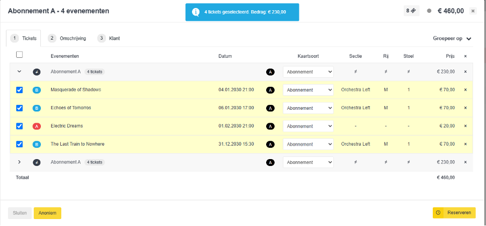Choose the Anoniem button
The image size is (486, 226).
[x=47, y=213]
